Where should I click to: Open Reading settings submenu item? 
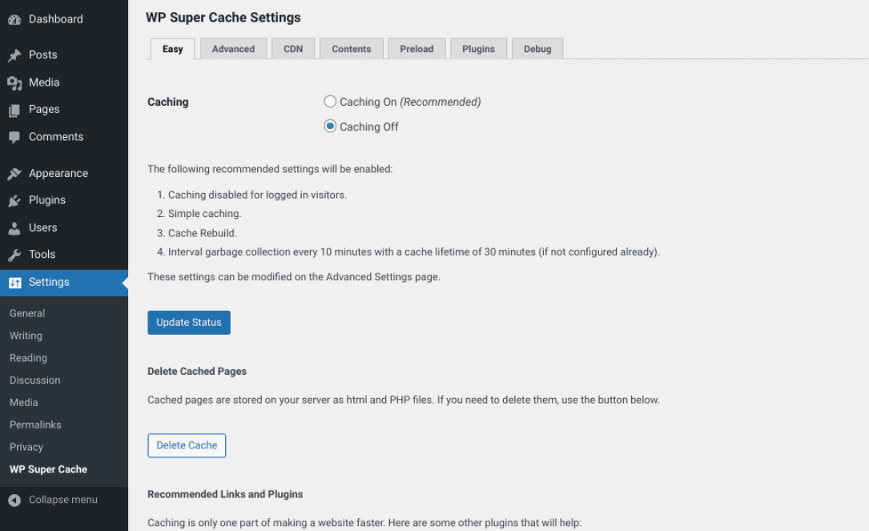[x=28, y=358]
